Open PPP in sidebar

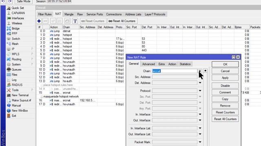[15, 34]
